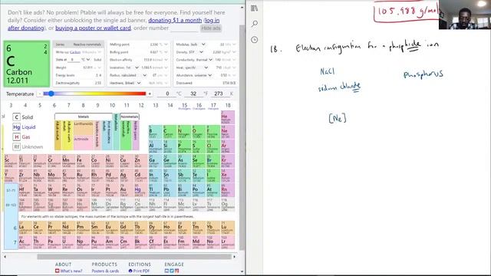
Task: Click the Chlorine Cl element tile
Action: tap(213, 146)
